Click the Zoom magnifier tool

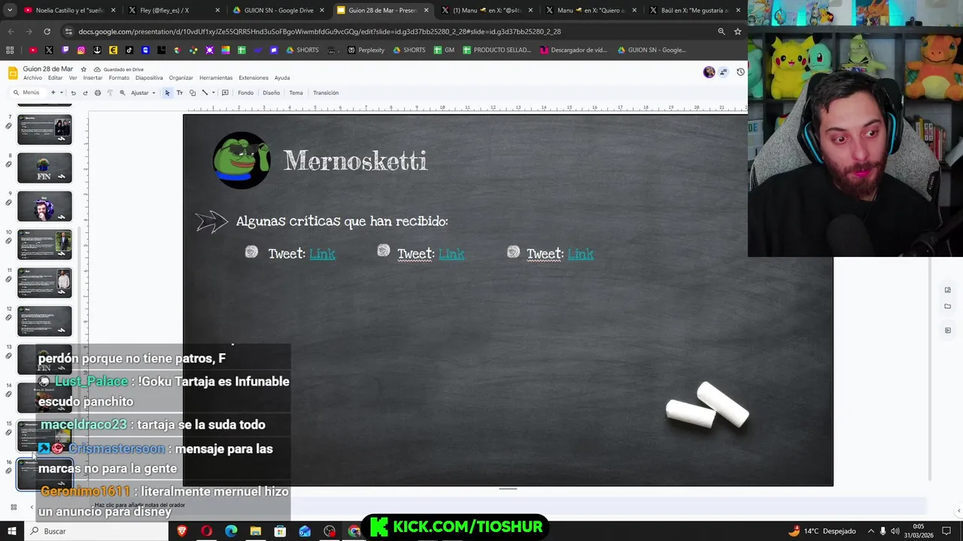(x=122, y=93)
